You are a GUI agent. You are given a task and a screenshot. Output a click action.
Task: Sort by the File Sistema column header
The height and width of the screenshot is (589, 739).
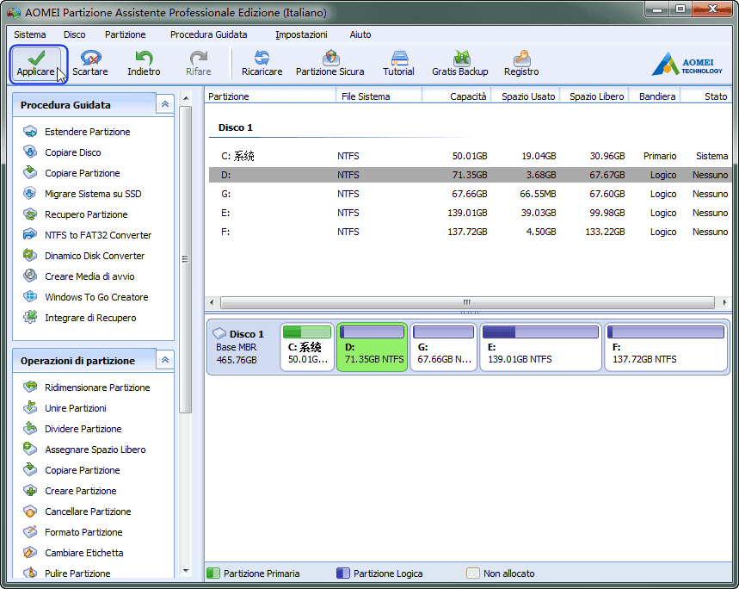379,96
